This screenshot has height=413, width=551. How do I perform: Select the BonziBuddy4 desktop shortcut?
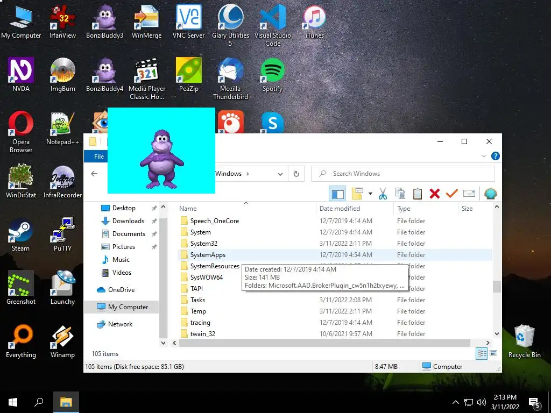[x=105, y=75]
